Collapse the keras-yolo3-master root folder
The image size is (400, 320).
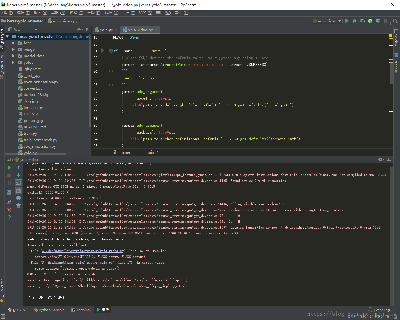(x=7, y=36)
